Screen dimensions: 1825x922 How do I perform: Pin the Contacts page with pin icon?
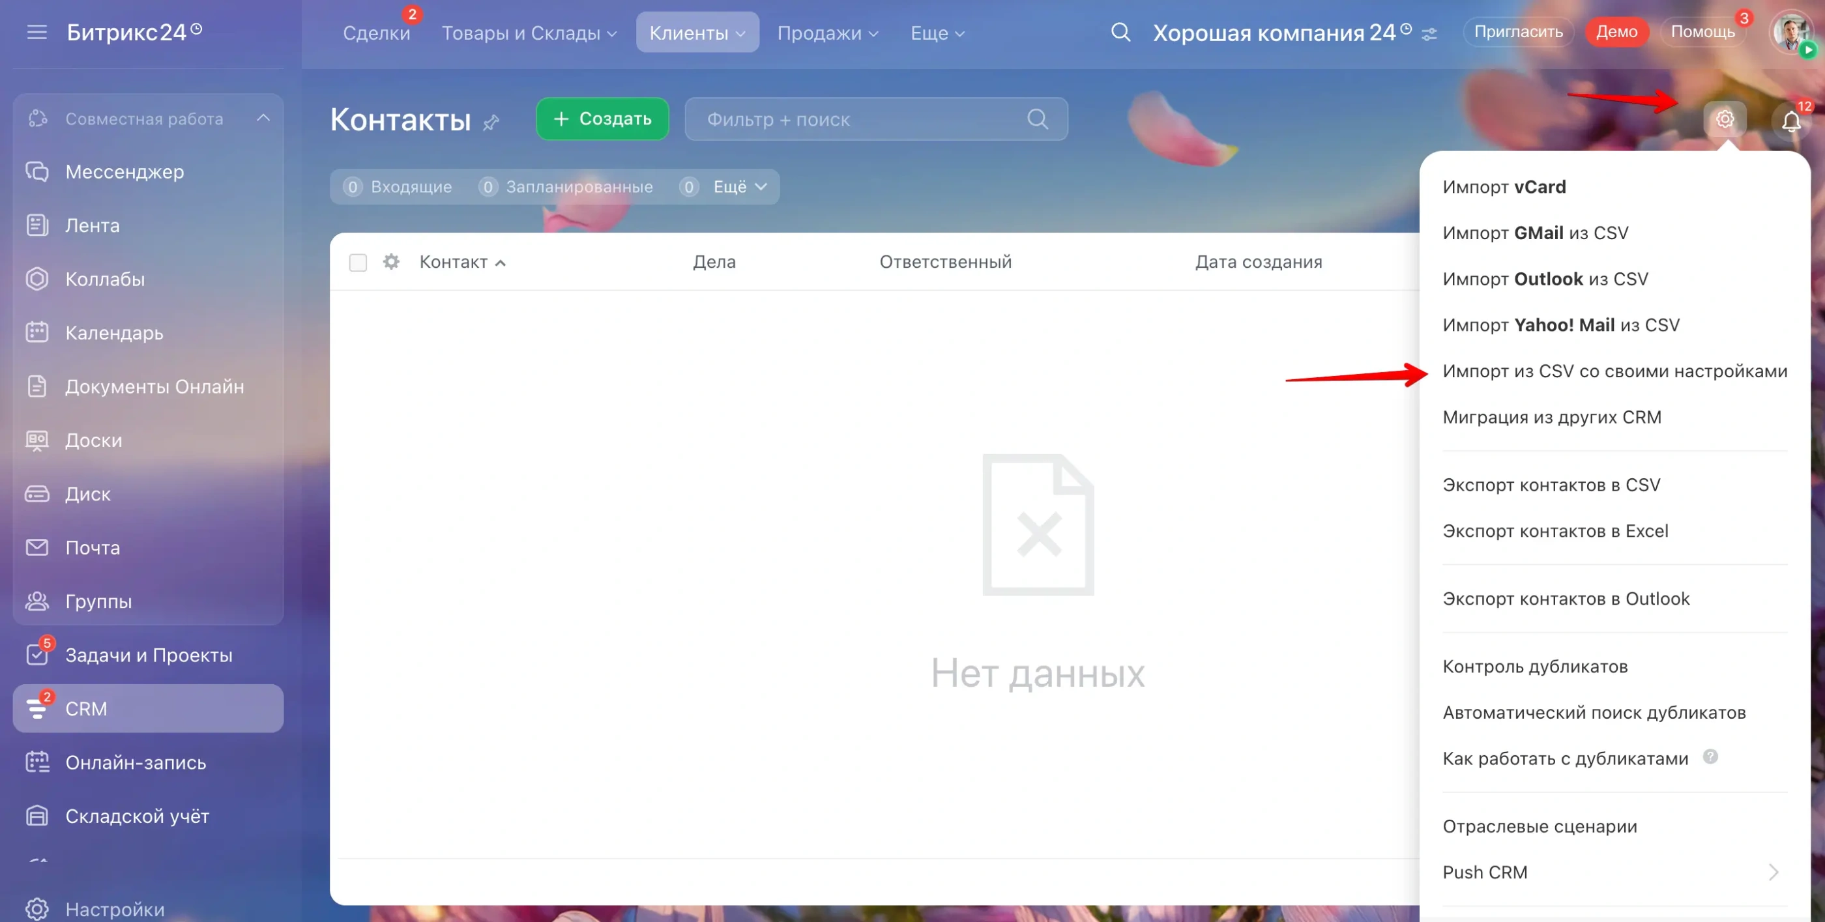point(491,122)
